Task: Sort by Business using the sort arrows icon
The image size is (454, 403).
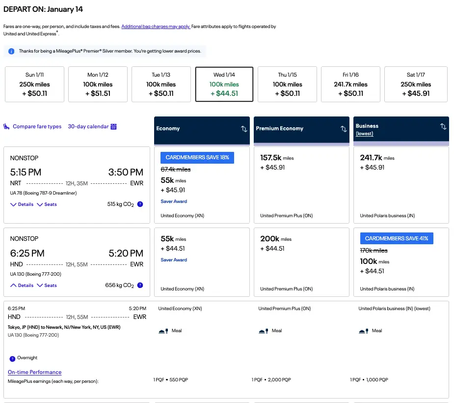Action: (443, 126)
